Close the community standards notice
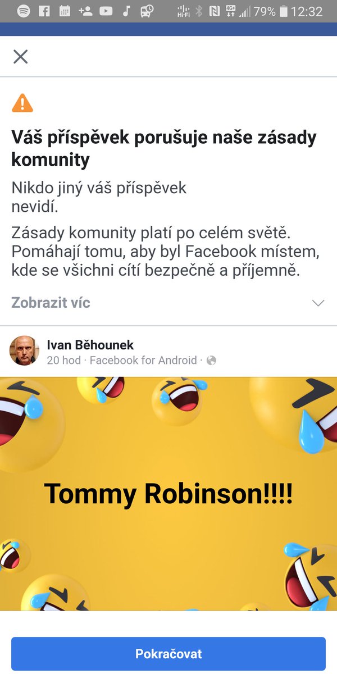 (x=21, y=56)
